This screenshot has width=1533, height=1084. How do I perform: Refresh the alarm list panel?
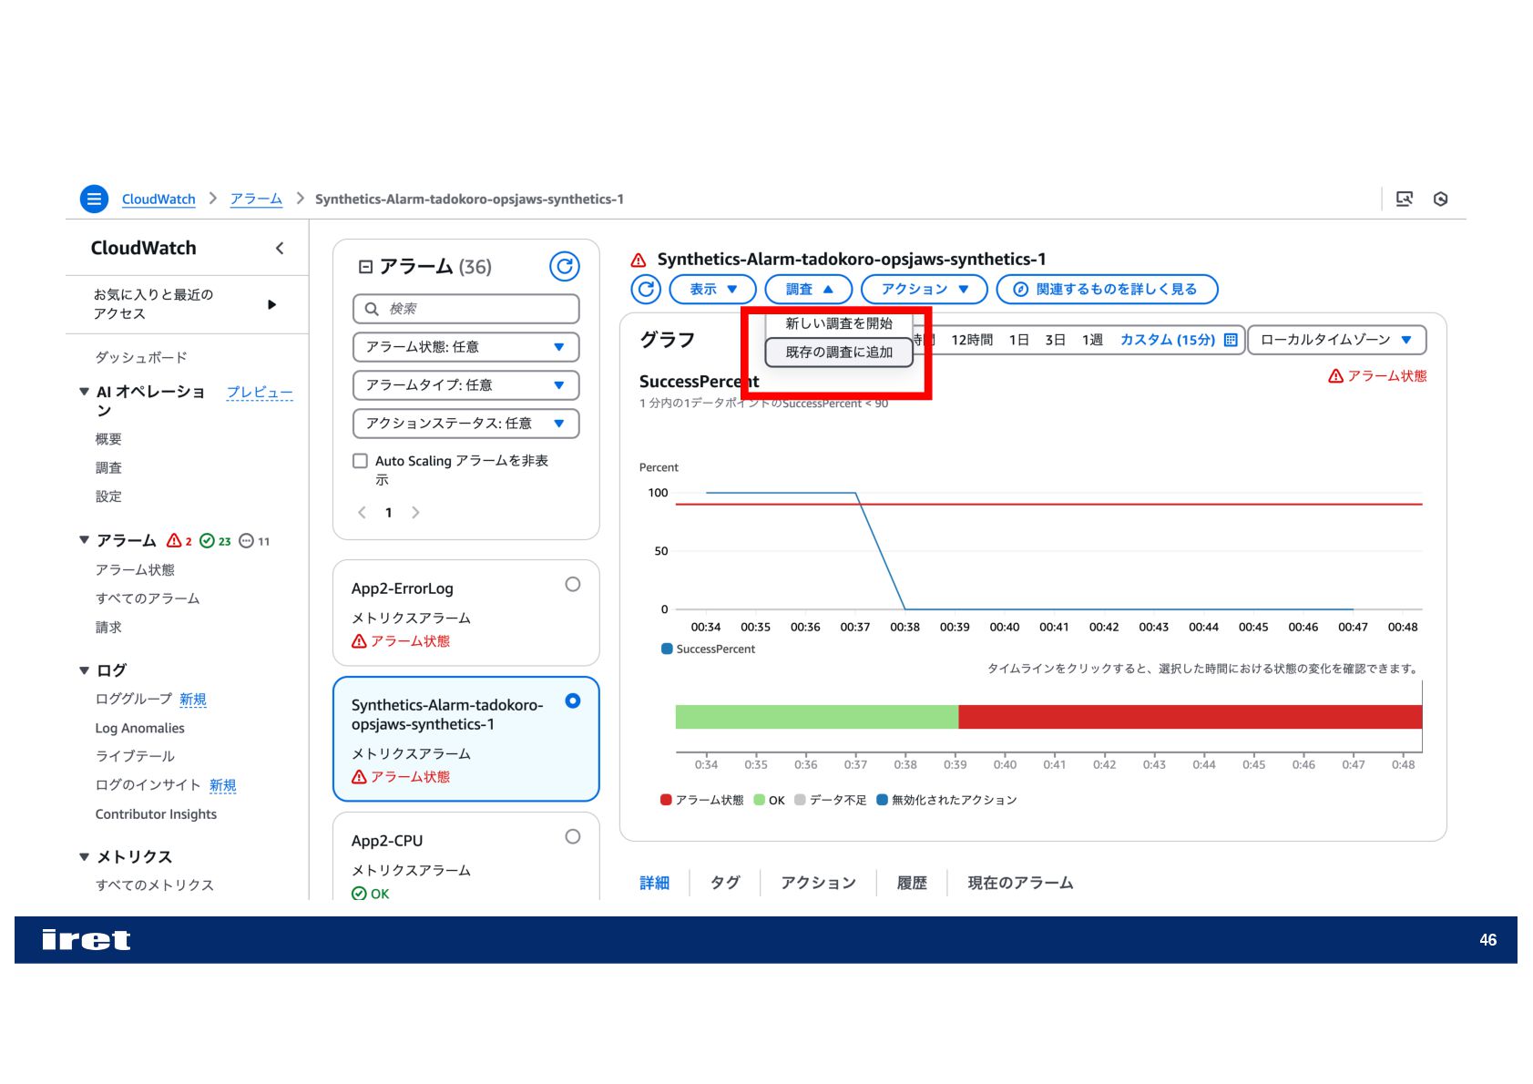click(565, 266)
